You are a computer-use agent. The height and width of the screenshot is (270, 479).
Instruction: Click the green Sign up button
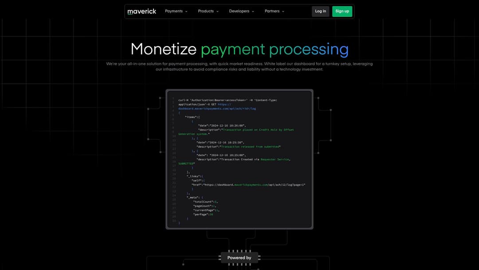point(342,11)
